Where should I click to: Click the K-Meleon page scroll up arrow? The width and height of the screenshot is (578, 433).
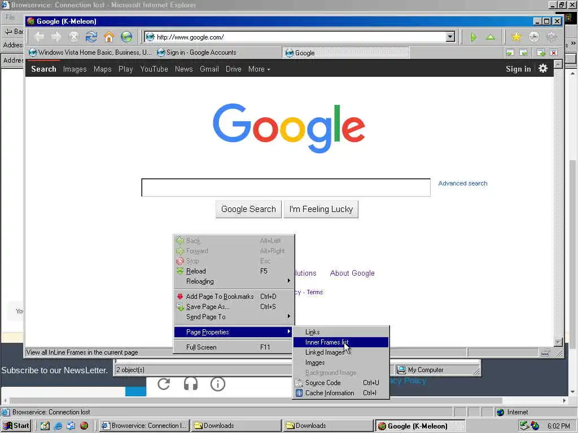pyautogui.click(x=558, y=64)
